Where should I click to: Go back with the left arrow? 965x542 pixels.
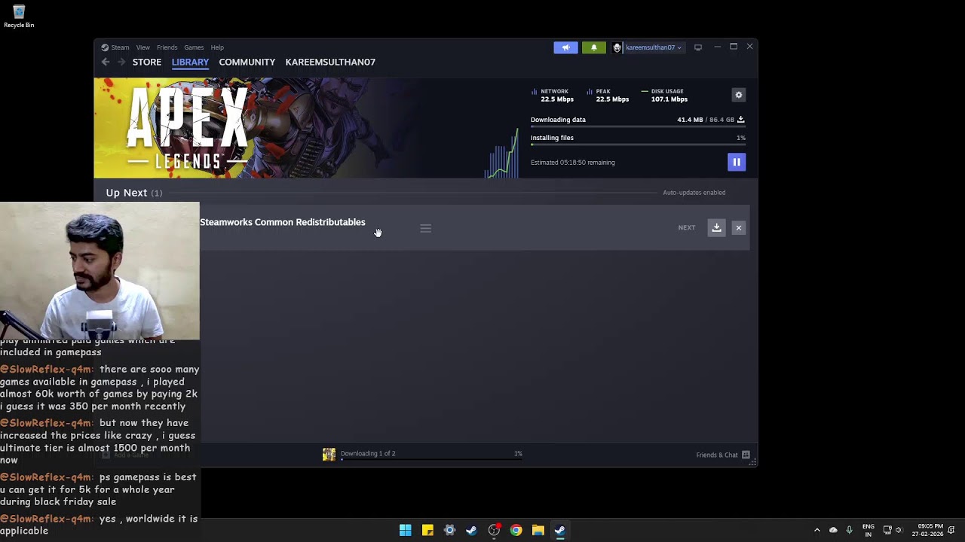[x=106, y=62]
